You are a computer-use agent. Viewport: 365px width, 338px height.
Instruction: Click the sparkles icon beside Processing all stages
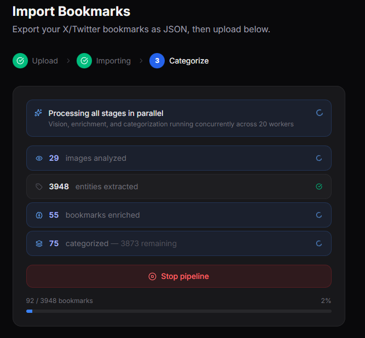(x=38, y=113)
